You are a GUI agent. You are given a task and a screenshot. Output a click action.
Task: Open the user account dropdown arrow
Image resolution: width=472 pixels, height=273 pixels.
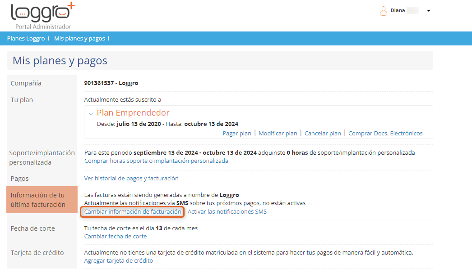pos(429,11)
